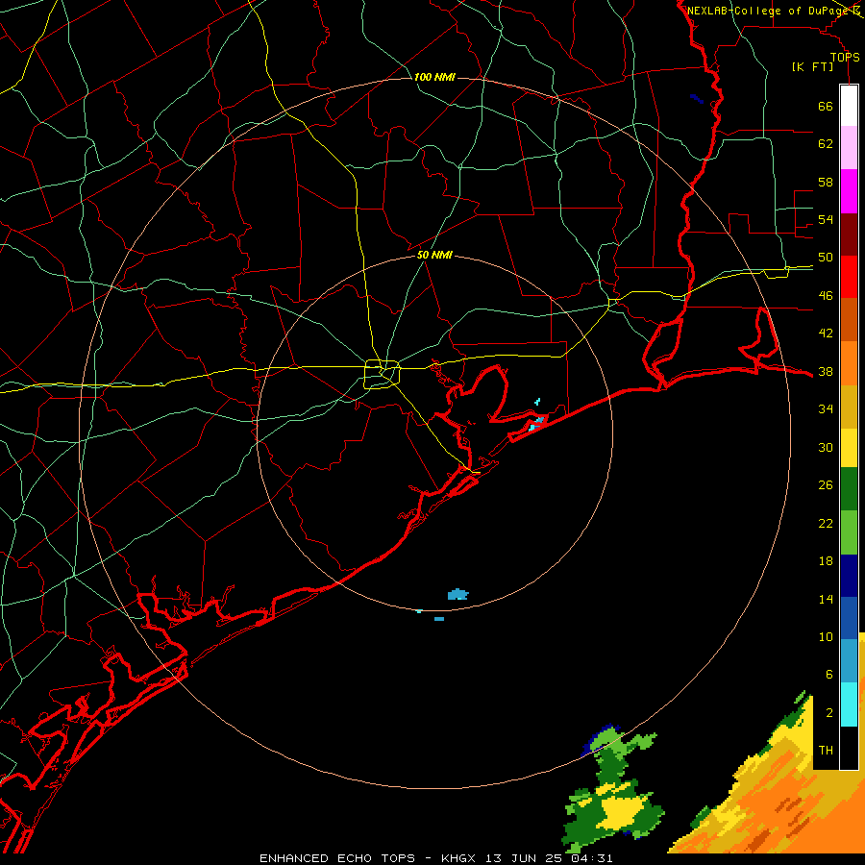Click the black TH legend swatch
Image resolution: width=865 pixels, height=865 pixels.
(849, 748)
